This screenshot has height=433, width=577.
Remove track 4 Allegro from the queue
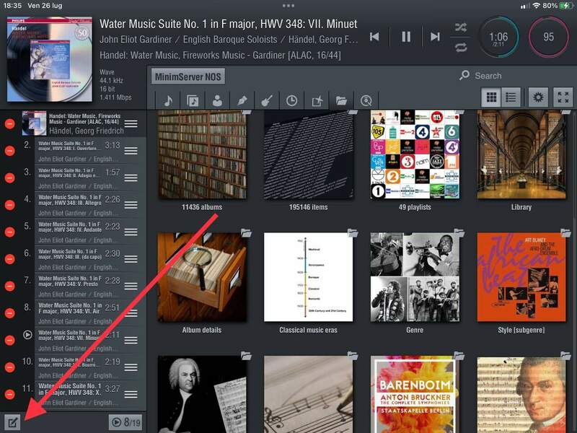[x=9, y=205]
